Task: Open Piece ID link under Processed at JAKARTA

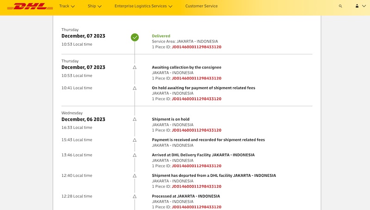Action: [197, 207]
